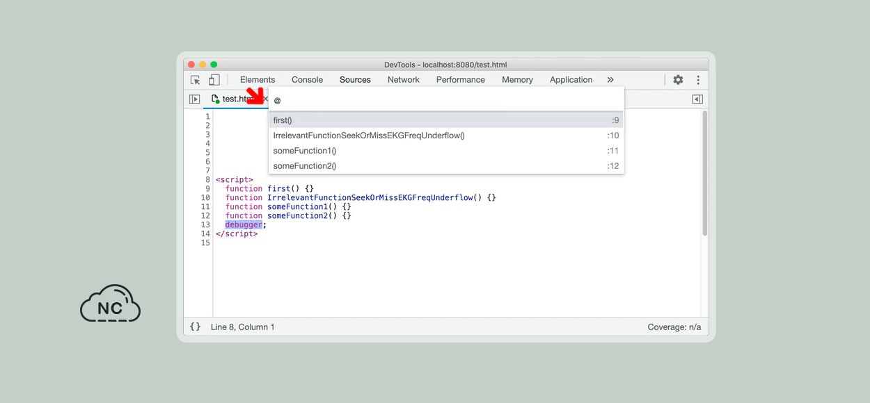This screenshot has height=403, width=870.
Task: Click the opening script tag text
Action: (235, 180)
